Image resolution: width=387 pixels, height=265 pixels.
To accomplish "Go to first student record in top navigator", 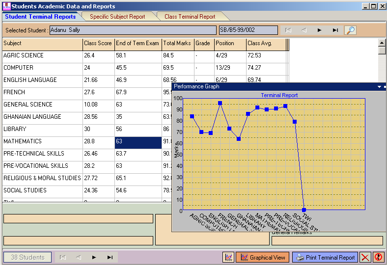I will [288, 30].
